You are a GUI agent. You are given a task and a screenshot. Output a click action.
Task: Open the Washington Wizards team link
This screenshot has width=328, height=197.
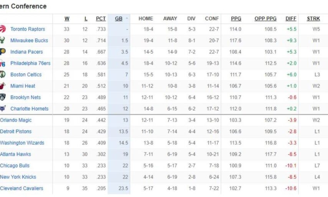(x=22, y=143)
